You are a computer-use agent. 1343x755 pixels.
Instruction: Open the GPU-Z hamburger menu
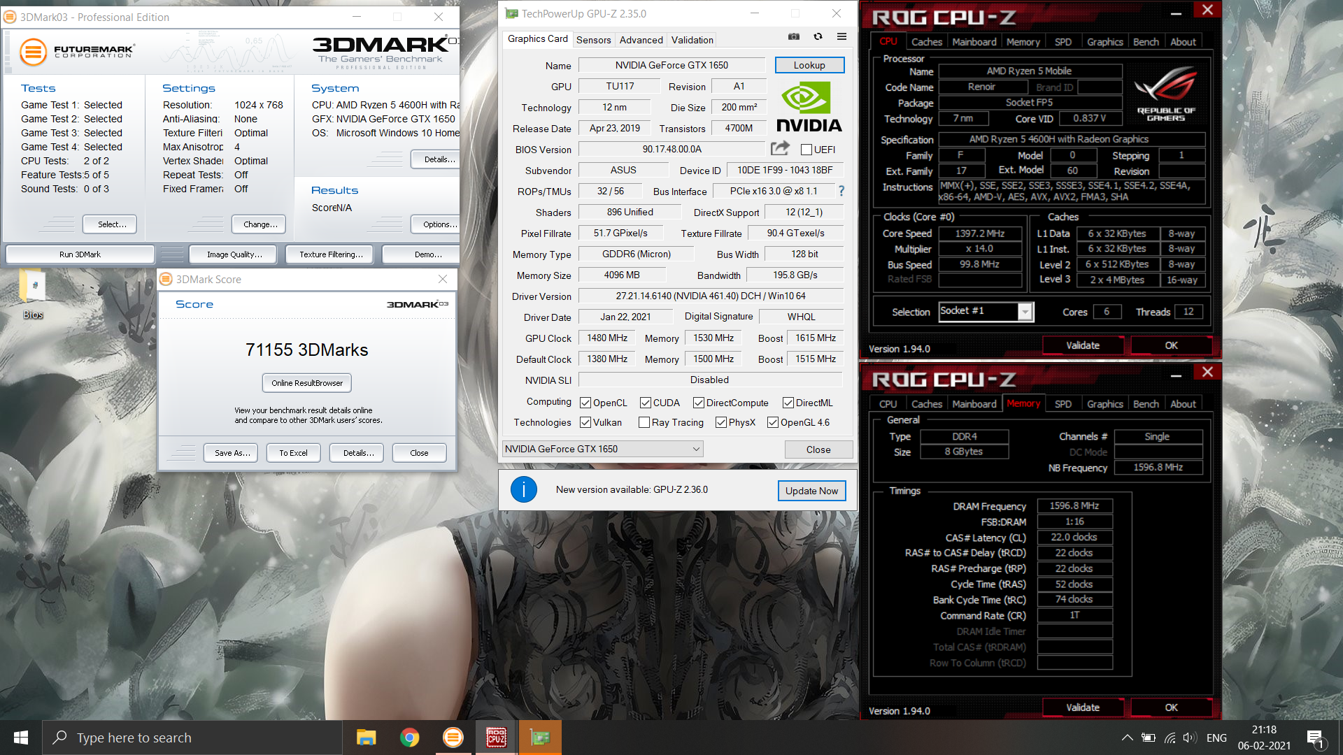(841, 37)
